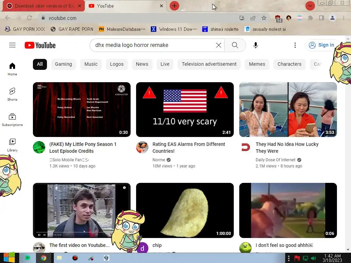Filter by the Characters chip
The image size is (351, 263).
point(289,64)
